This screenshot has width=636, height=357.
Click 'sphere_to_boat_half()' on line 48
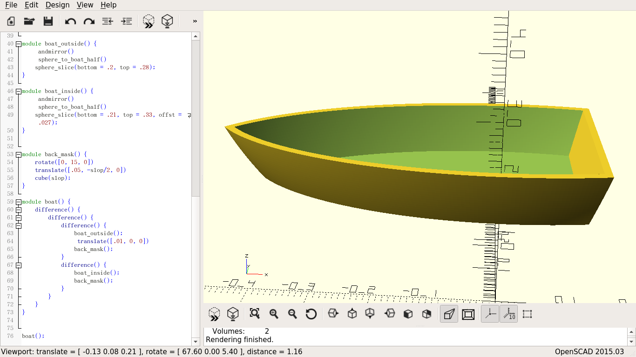click(x=73, y=107)
